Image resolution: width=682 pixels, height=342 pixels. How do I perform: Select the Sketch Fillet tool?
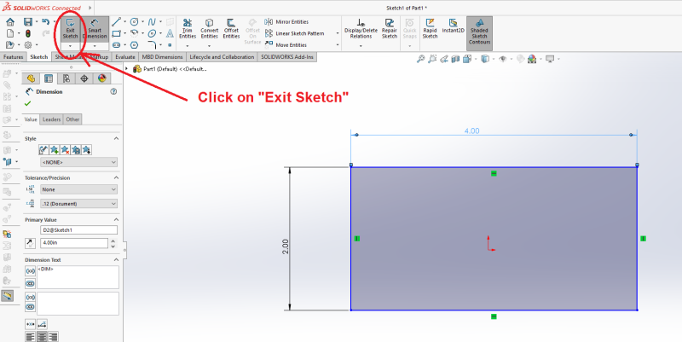tap(152, 44)
